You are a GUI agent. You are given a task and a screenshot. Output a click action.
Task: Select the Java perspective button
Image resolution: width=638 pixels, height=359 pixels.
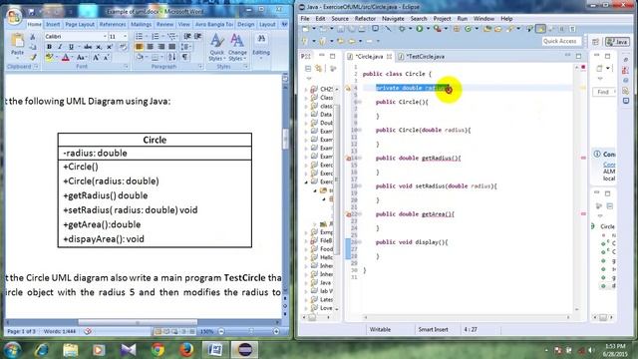pos(618,42)
